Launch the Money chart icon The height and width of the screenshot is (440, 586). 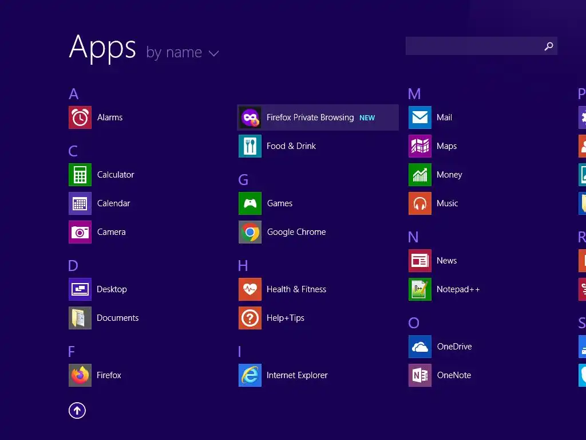pos(420,175)
